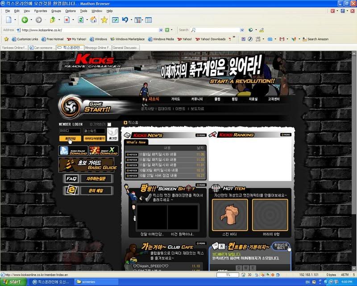Image resolution: width=357 pixels, height=286 pixels.
Task: Click the green Refresh icon in the toolbar
Action: (80, 20)
